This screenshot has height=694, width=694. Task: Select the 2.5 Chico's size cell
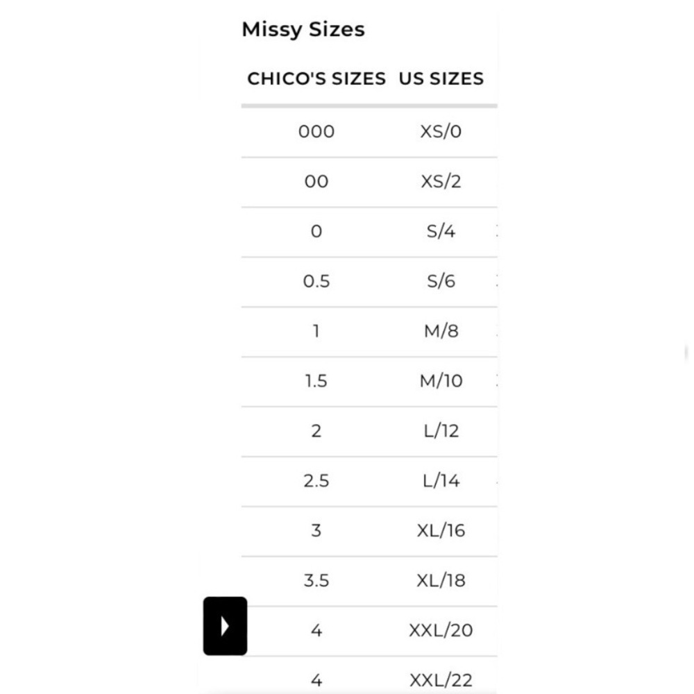(x=316, y=481)
